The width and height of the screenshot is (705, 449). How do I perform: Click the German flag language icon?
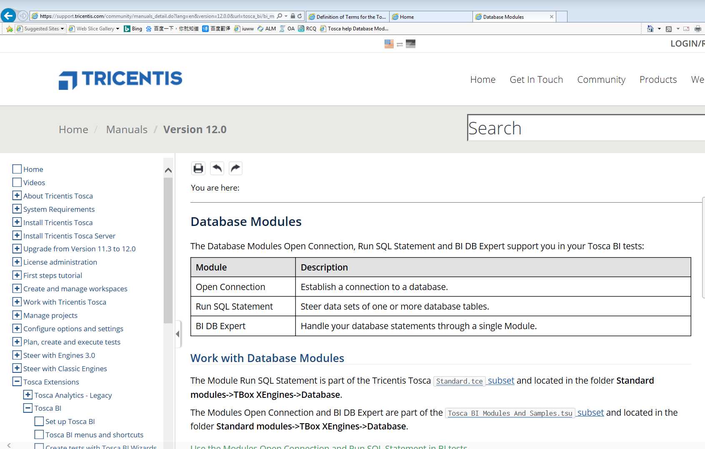410,44
